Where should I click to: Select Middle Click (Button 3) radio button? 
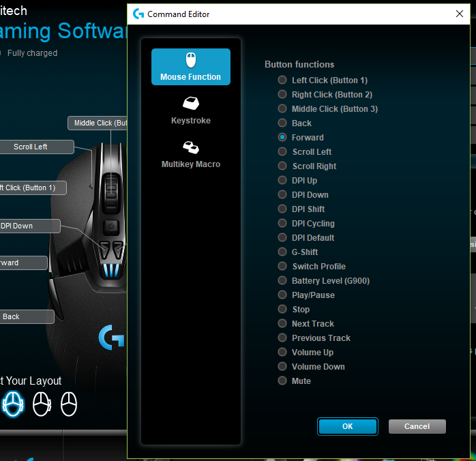pyautogui.click(x=282, y=108)
